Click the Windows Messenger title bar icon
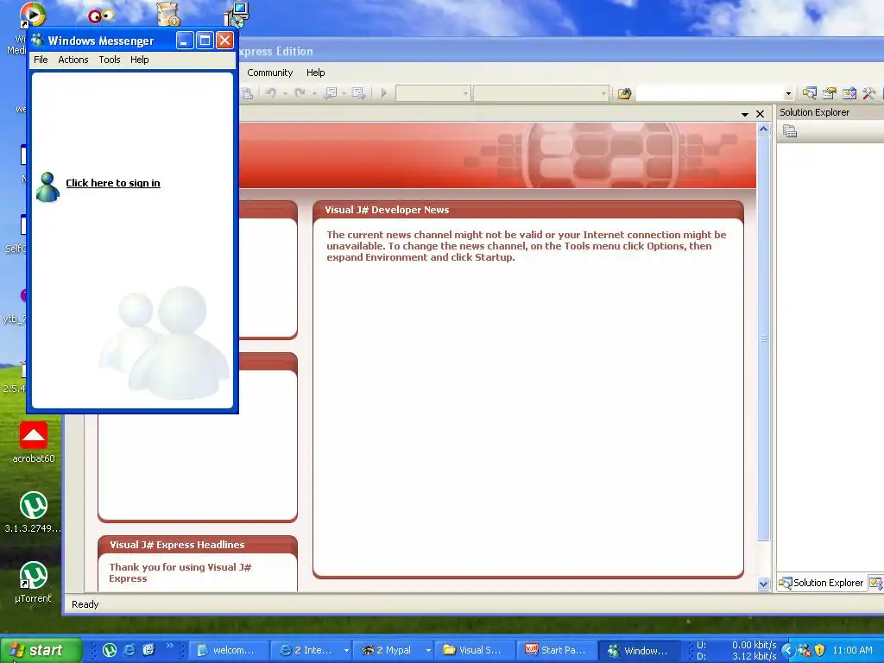This screenshot has width=884, height=663. tap(38, 40)
